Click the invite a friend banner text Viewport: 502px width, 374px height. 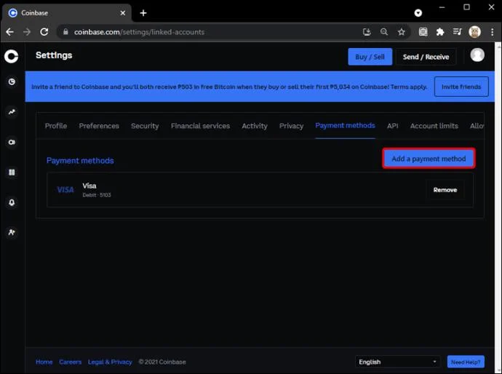click(x=229, y=87)
